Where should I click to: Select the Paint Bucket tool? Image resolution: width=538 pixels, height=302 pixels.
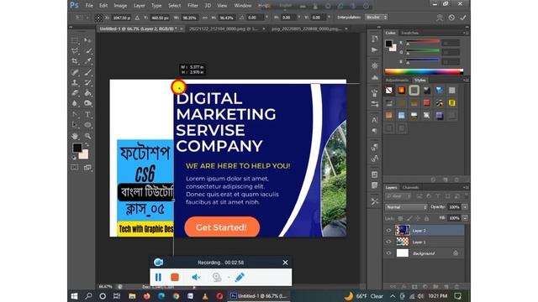coord(87,93)
